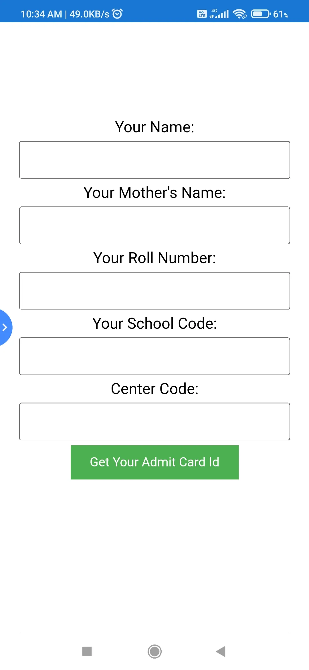Image resolution: width=309 pixels, height=670 pixels.
Task: Tap the "Your Roll Number:" label
Action: [x=154, y=258]
